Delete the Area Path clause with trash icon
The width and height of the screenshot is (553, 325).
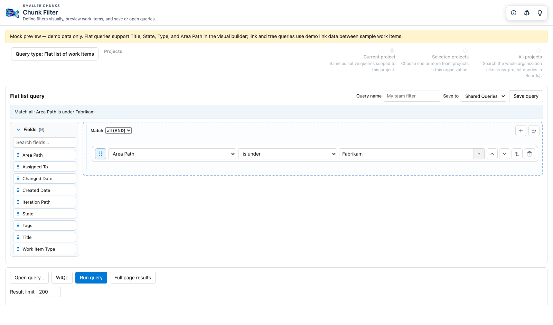[529, 154]
